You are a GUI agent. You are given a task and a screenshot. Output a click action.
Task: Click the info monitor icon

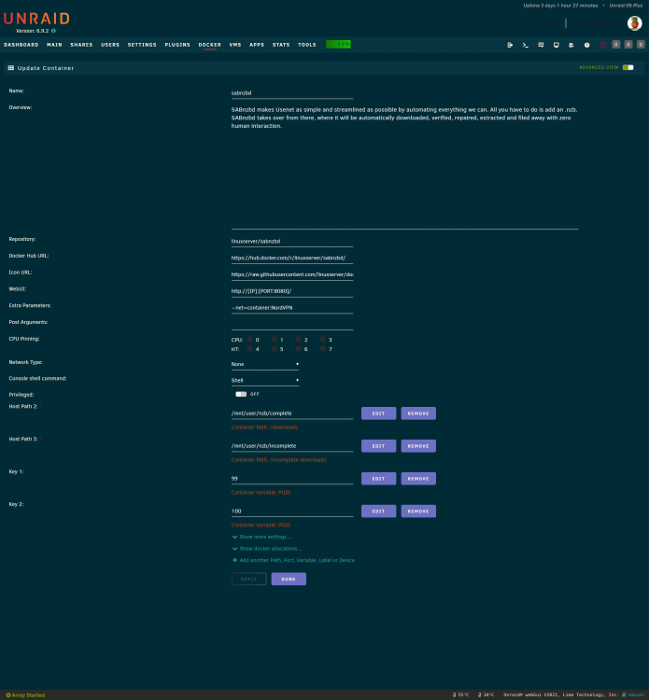pos(557,45)
